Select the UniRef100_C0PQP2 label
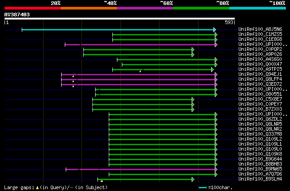This screenshot has width=290, height=191. (260, 49)
